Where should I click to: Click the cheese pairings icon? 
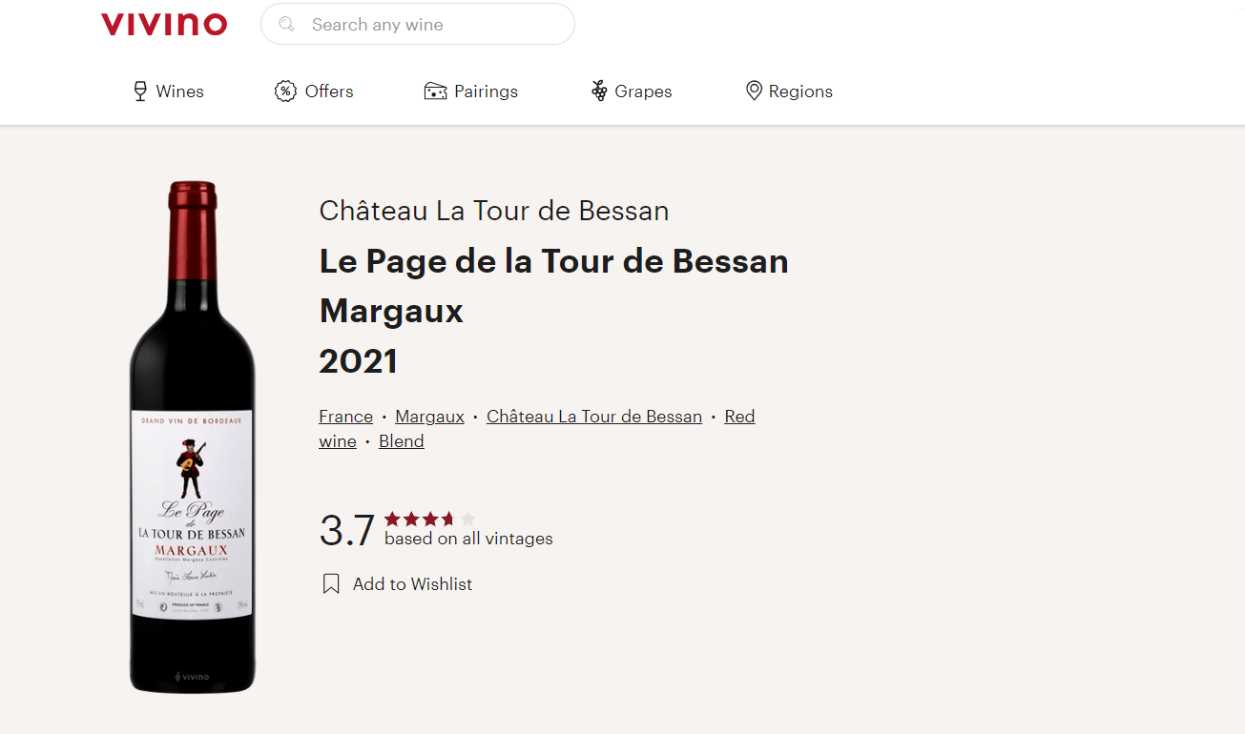point(435,92)
